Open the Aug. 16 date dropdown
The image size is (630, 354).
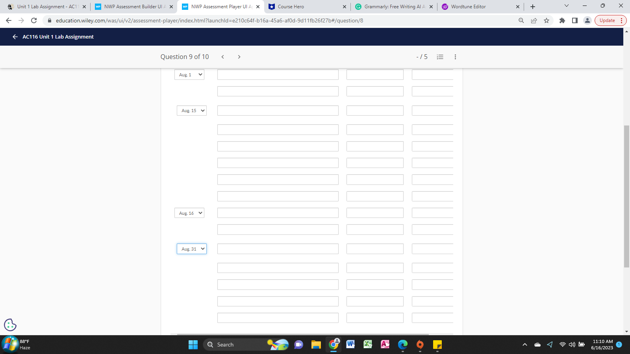(189, 213)
